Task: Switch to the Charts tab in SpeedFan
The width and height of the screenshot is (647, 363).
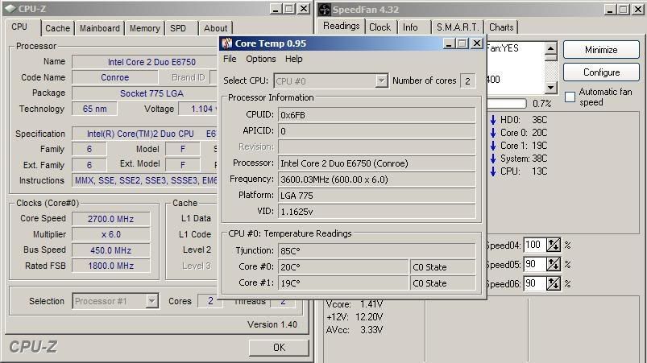Action: click(501, 27)
